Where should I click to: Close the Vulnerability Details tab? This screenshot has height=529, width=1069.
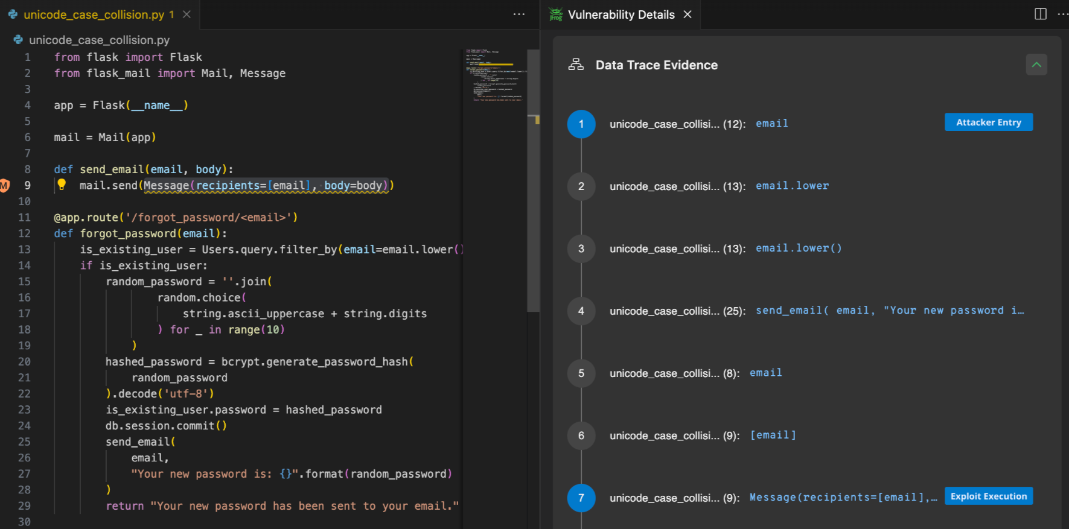click(x=688, y=14)
